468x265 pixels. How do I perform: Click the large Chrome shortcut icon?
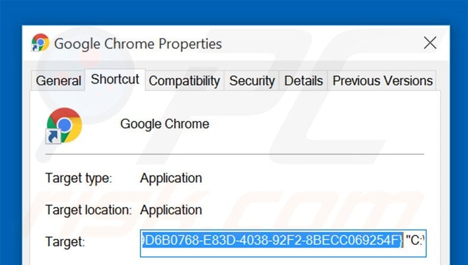64,124
